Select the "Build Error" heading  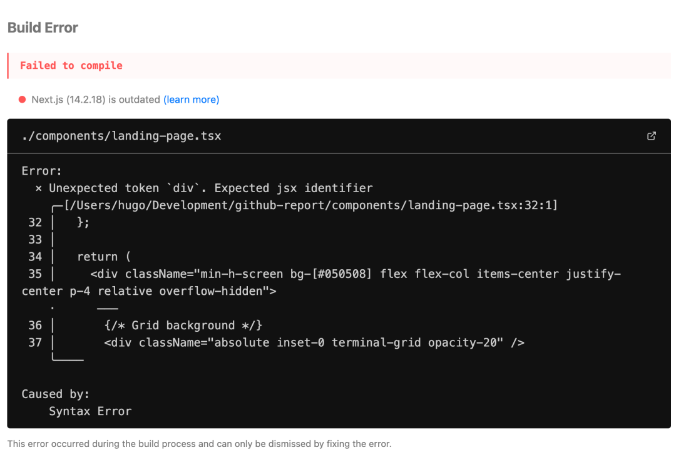(x=43, y=28)
